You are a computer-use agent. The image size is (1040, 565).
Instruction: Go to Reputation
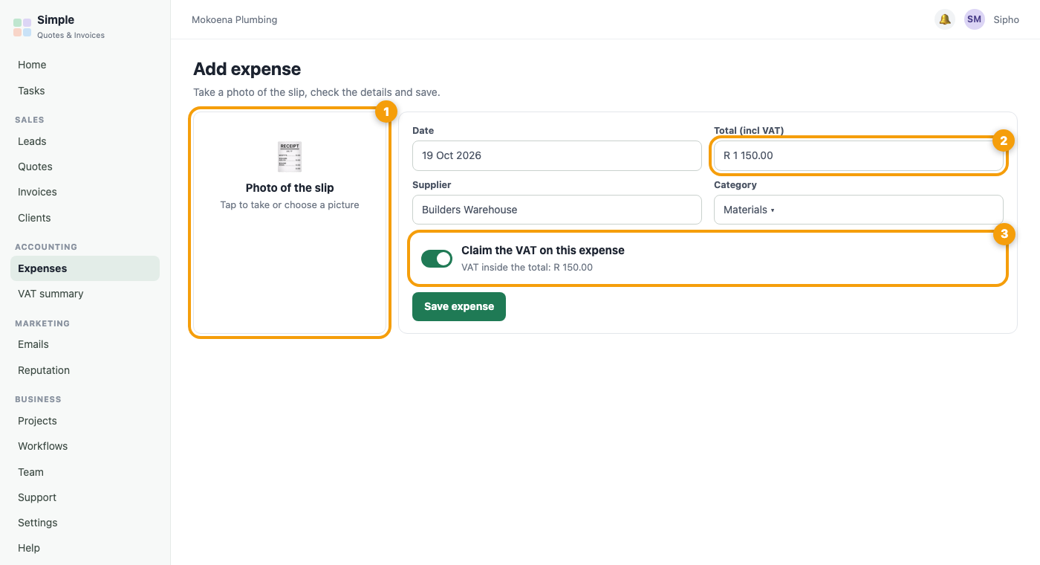click(85, 370)
